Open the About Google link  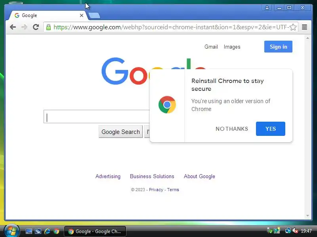199,176
